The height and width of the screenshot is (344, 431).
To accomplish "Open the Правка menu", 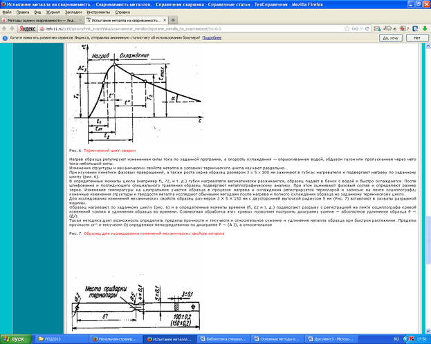I will click(23, 12).
